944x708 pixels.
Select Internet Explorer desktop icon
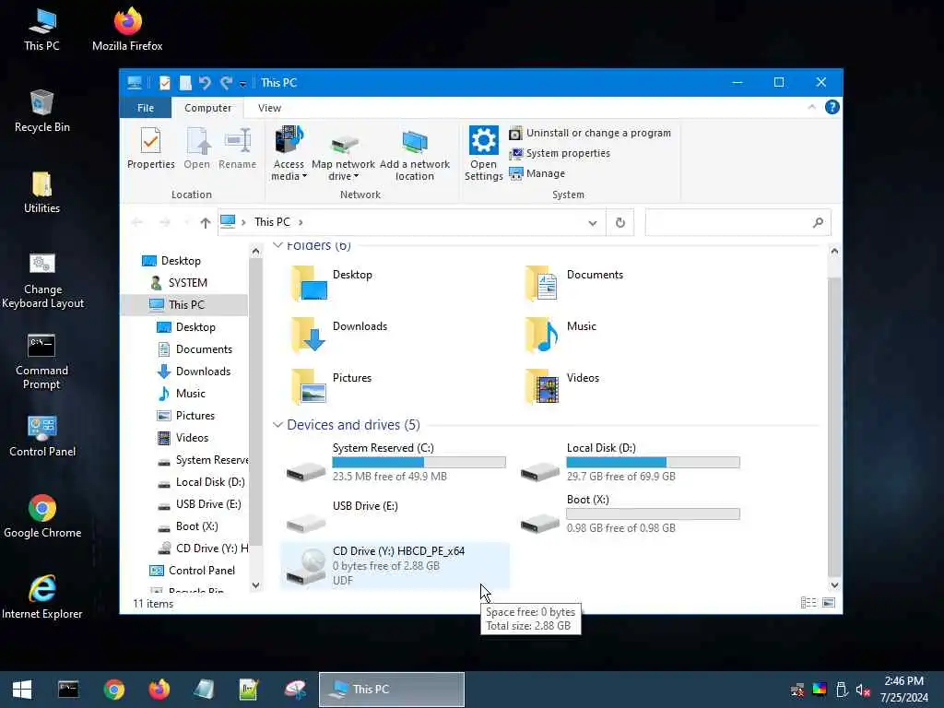(42, 597)
